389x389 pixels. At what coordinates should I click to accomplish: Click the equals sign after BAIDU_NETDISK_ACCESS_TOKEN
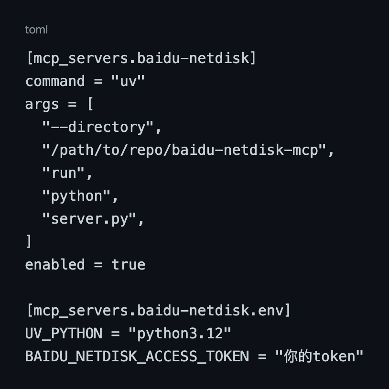point(262,357)
